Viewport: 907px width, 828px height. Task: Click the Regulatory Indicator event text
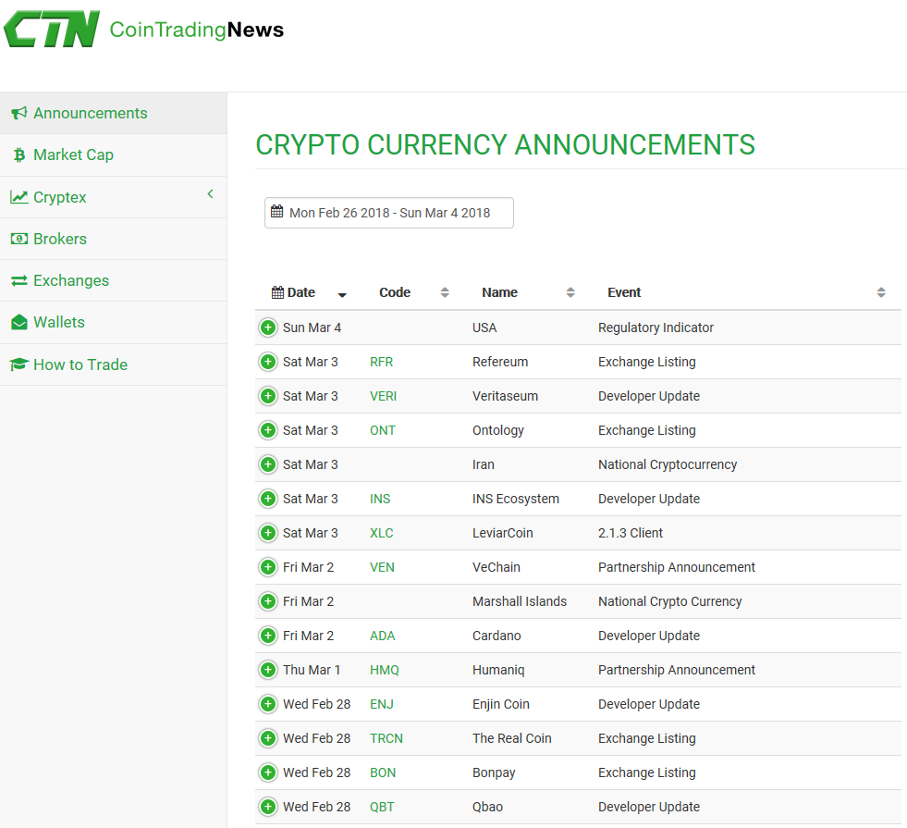pos(656,327)
